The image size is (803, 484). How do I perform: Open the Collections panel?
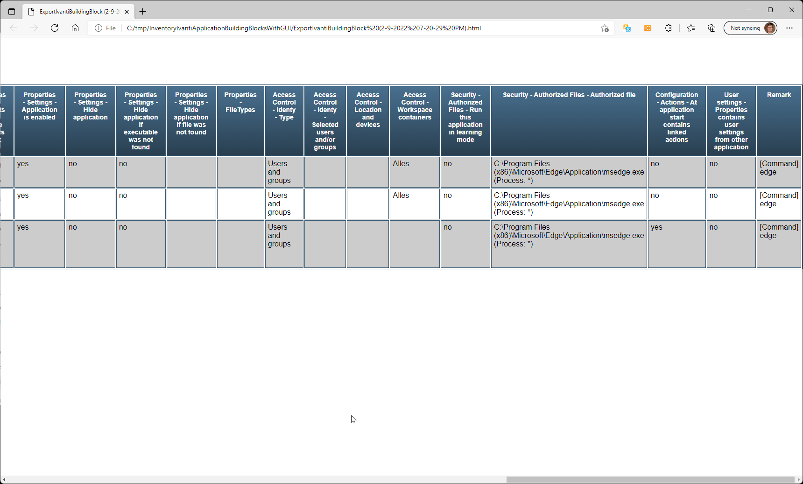[x=711, y=28]
